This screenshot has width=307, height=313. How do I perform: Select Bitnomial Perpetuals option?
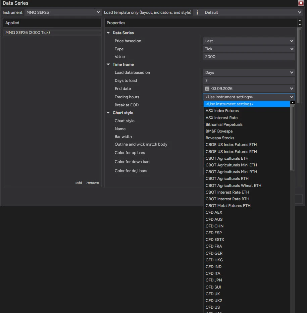247,124
